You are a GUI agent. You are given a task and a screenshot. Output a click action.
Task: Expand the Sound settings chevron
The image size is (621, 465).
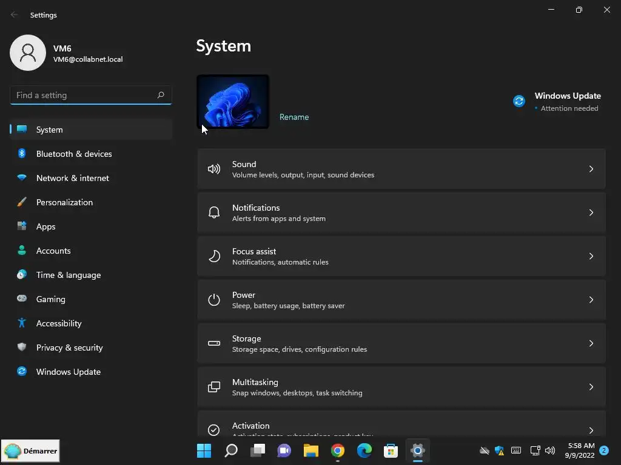pyautogui.click(x=591, y=170)
